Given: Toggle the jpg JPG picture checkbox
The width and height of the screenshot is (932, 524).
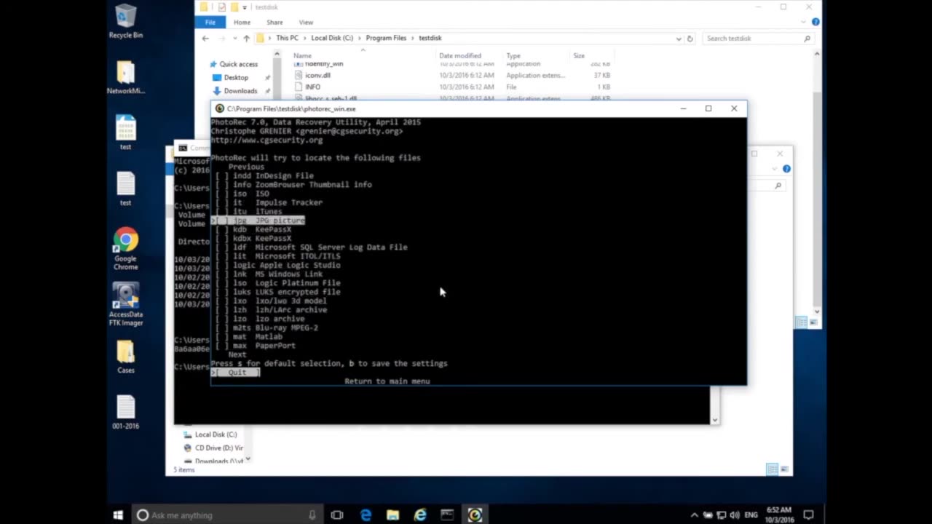Looking at the screenshot, I should click(x=221, y=221).
